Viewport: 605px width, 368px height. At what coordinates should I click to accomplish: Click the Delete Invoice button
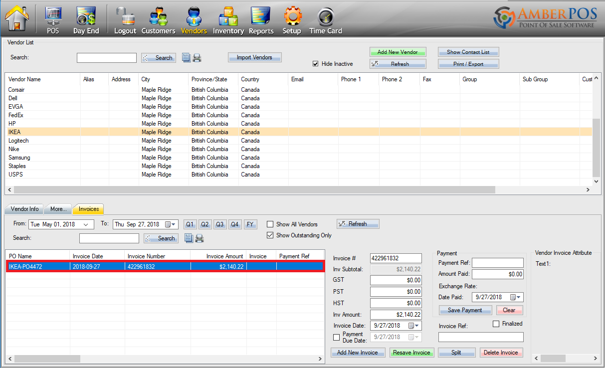(x=502, y=353)
